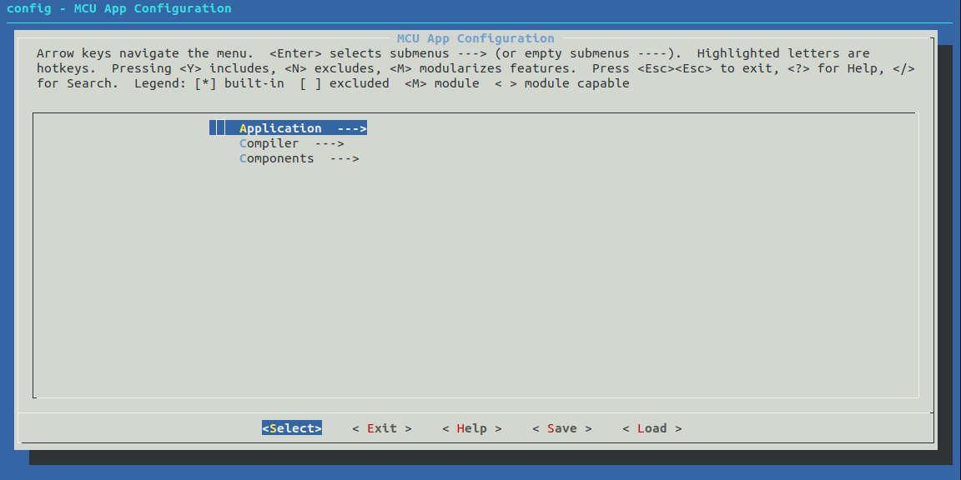Click the 'MCU App Configuration' dialog title
The image size is (961, 480).
(x=475, y=38)
